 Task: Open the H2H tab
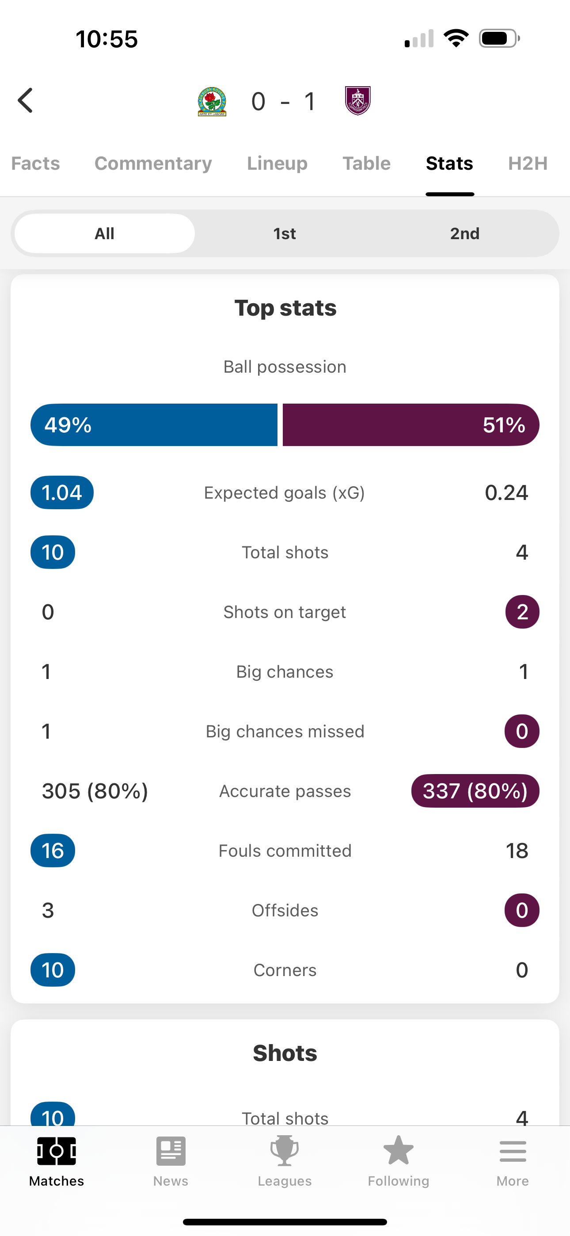528,164
